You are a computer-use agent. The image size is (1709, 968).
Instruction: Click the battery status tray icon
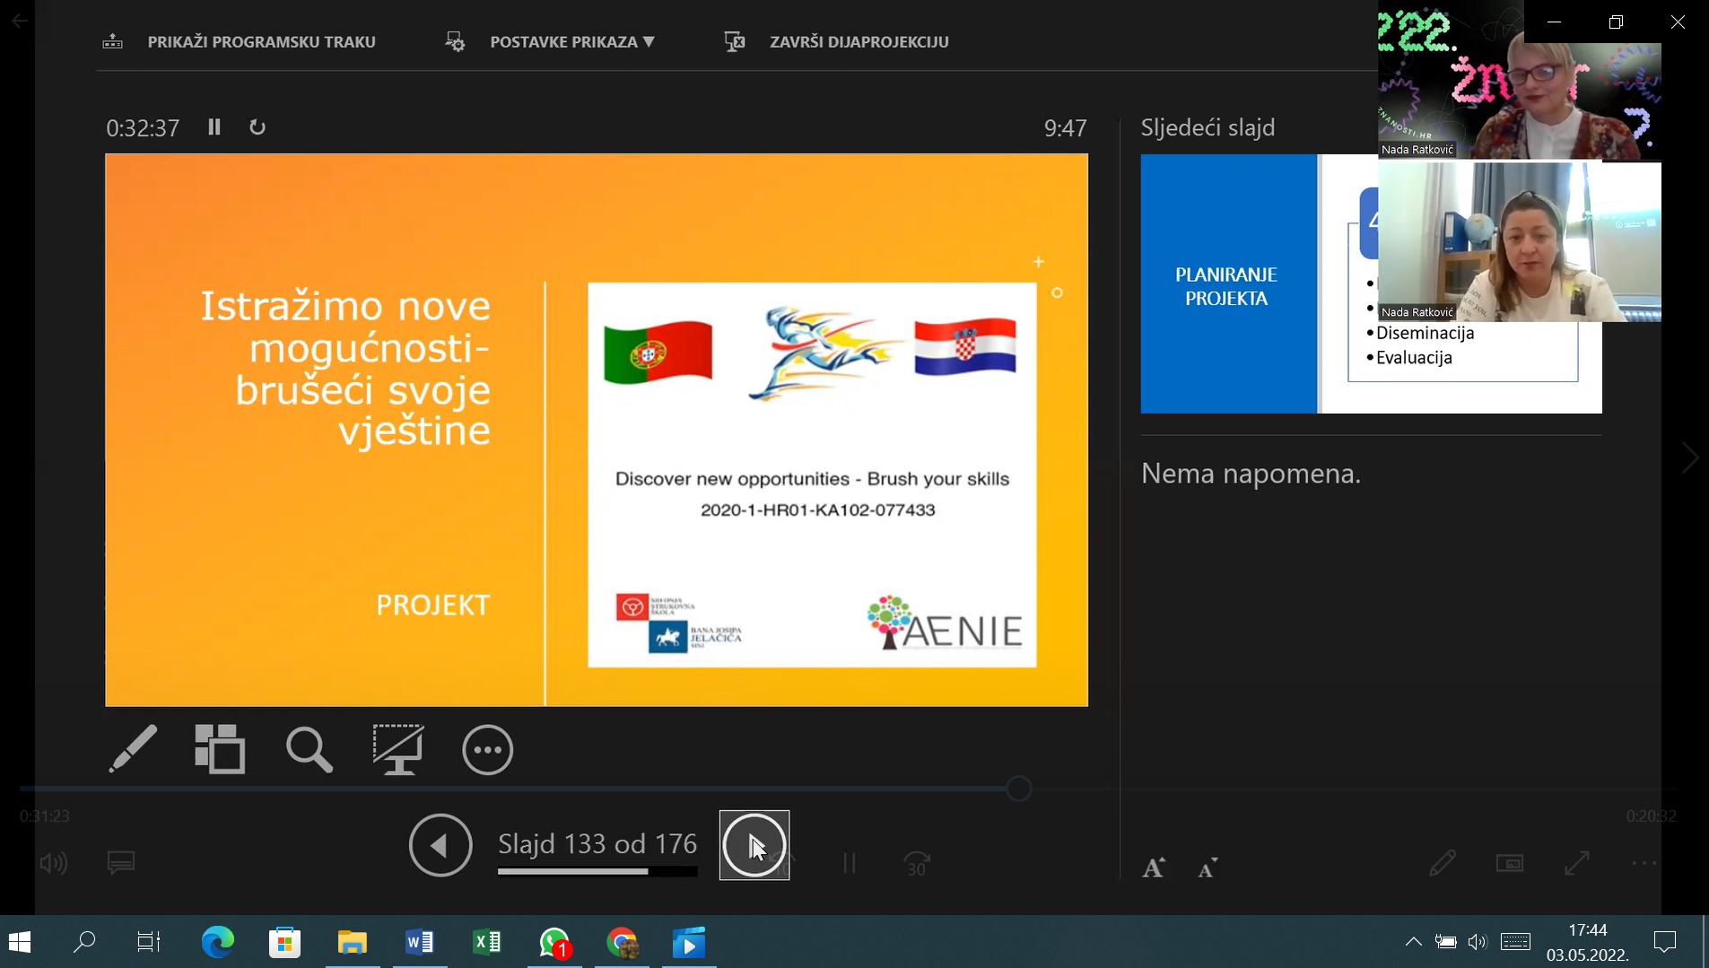click(1445, 942)
